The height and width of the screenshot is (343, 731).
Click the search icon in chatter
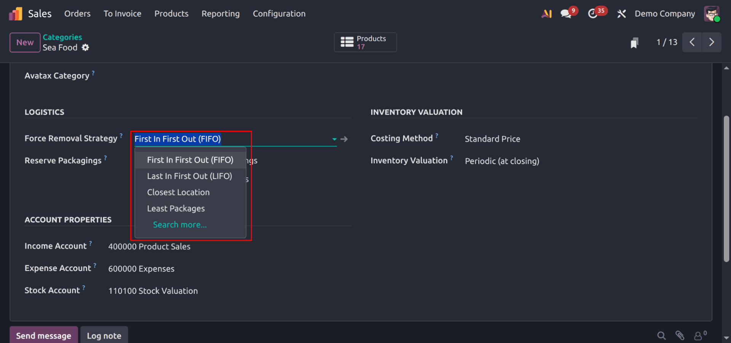pos(661,335)
